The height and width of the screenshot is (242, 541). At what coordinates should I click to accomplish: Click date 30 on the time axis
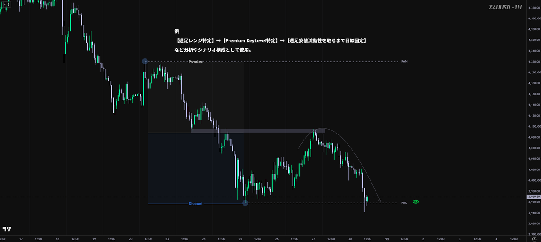tap(350, 239)
